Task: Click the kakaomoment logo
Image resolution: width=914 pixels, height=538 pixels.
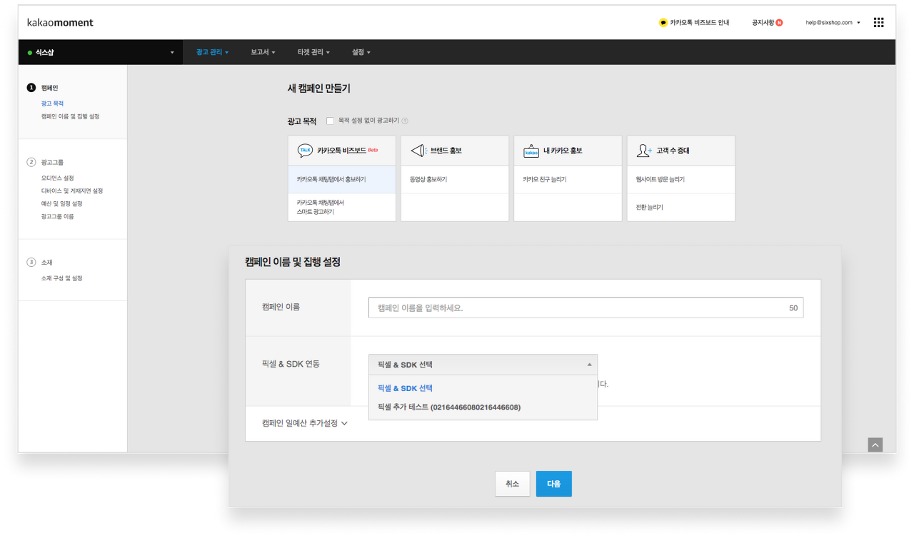Action: 60,22
